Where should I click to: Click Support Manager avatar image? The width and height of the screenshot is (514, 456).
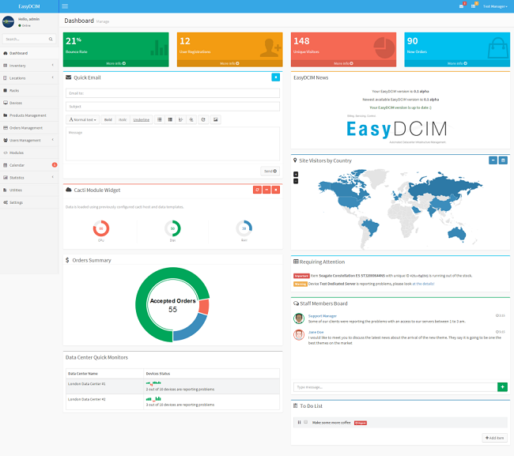(x=299, y=318)
